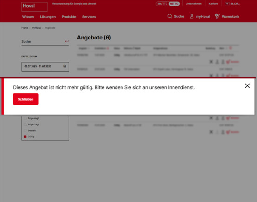Uncheck the Gültig status checkbox
This screenshot has height=202, width=257.
coord(25,137)
